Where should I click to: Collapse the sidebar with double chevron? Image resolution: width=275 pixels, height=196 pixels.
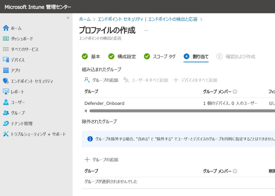(68, 18)
